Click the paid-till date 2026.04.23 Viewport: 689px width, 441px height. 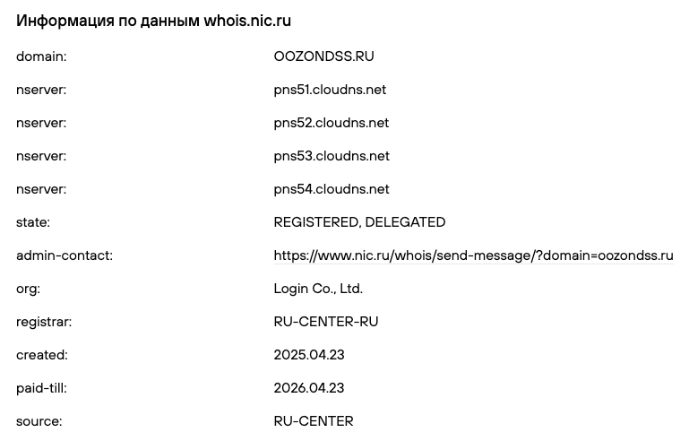(309, 388)
